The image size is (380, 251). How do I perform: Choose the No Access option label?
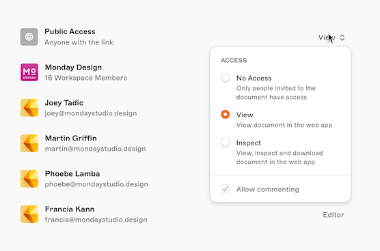[254, 78]
